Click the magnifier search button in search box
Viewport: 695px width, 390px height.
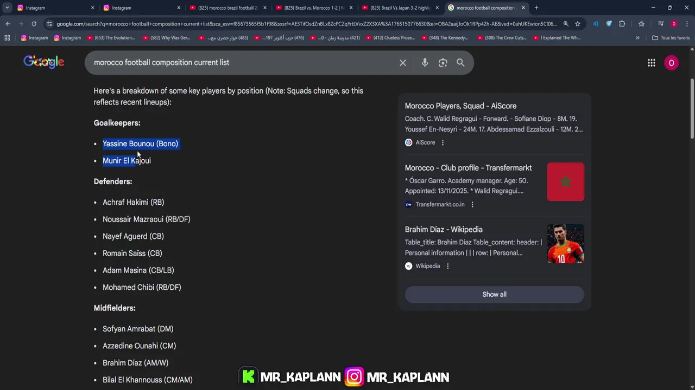click(460, 63)
